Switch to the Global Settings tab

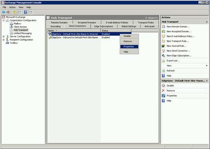(x=129, y=26)
